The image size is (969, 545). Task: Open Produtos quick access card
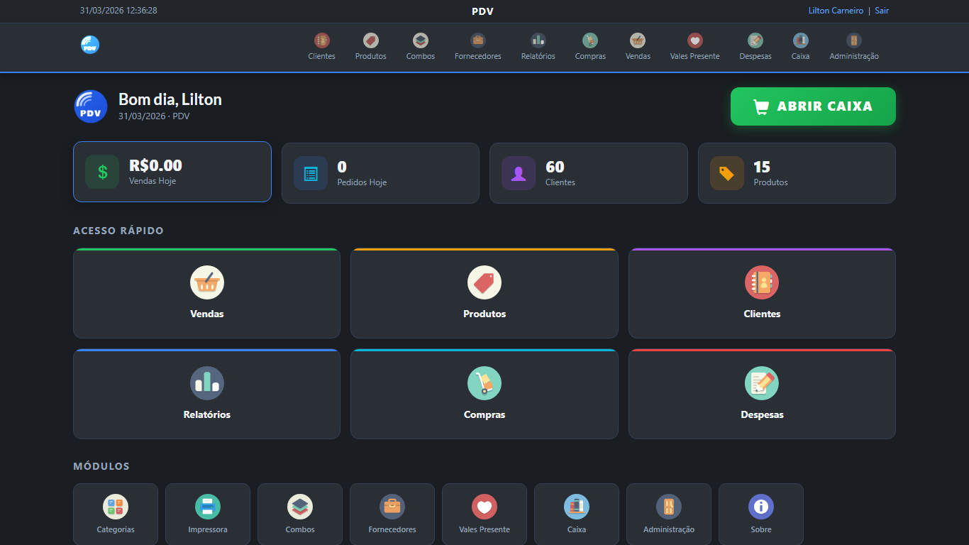coord(484,293)
